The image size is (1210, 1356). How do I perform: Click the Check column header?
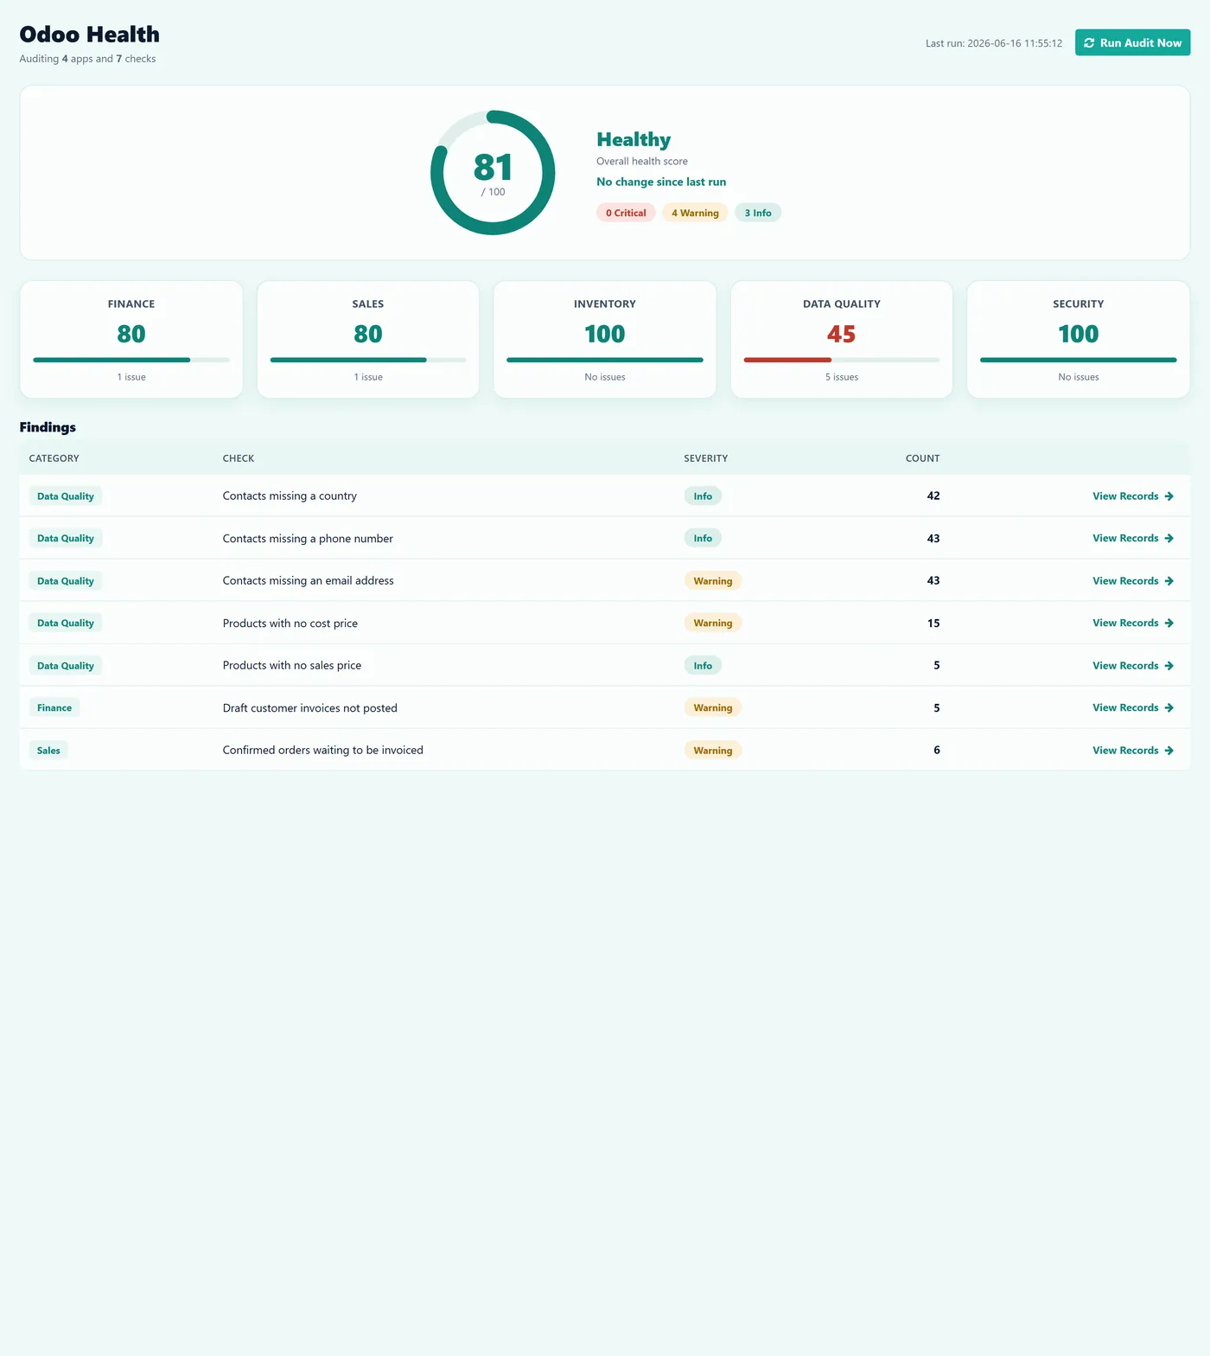239,458
